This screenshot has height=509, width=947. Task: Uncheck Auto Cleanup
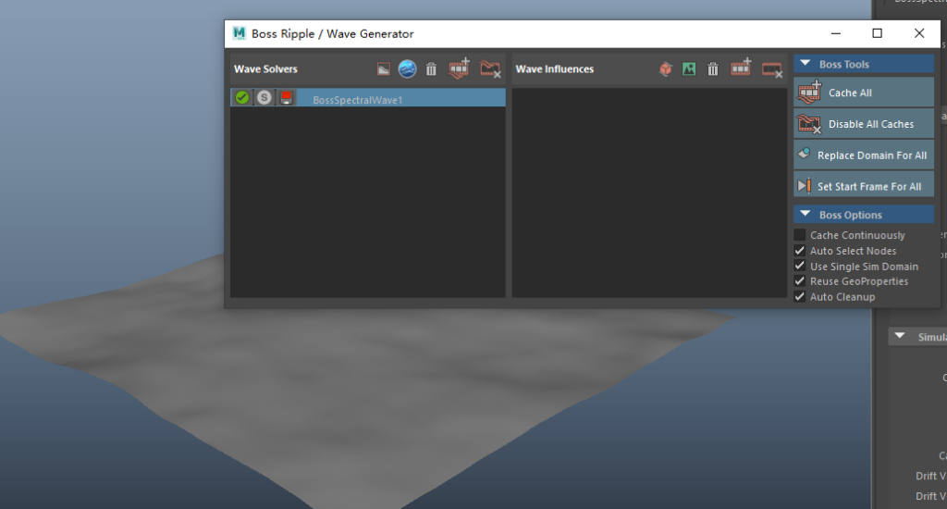pyautogui.click(x=800, y=297)
